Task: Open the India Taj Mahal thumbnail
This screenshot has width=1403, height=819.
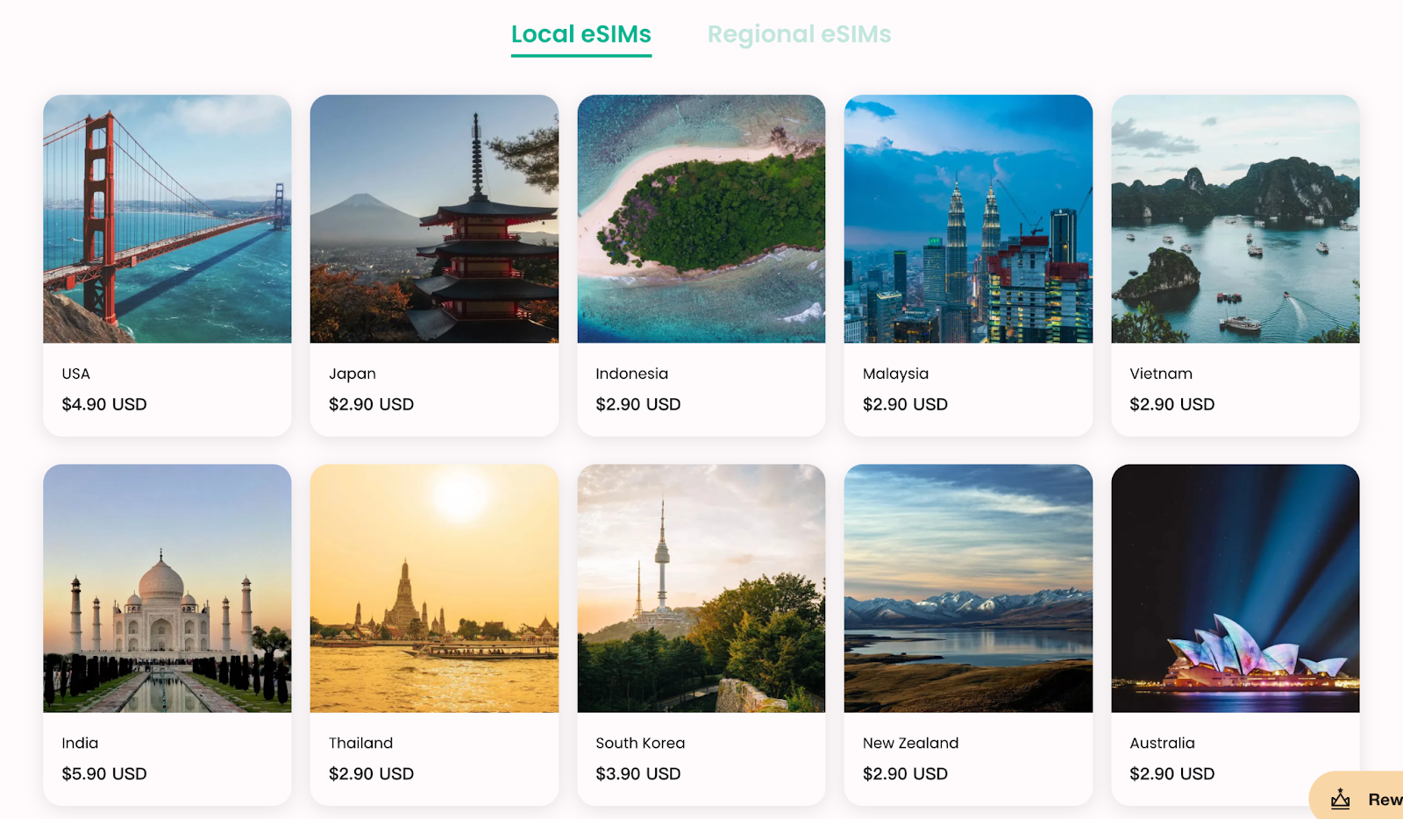Action: (167, 588)
